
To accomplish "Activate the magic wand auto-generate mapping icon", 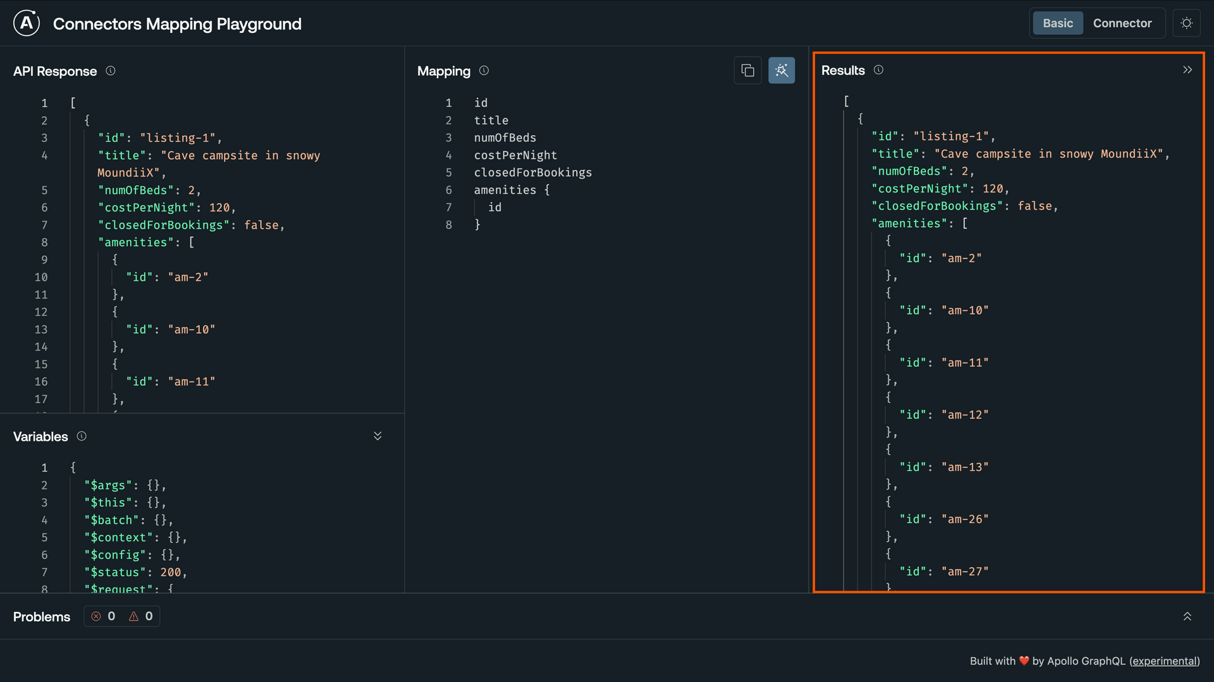I will tap(782, 70).
